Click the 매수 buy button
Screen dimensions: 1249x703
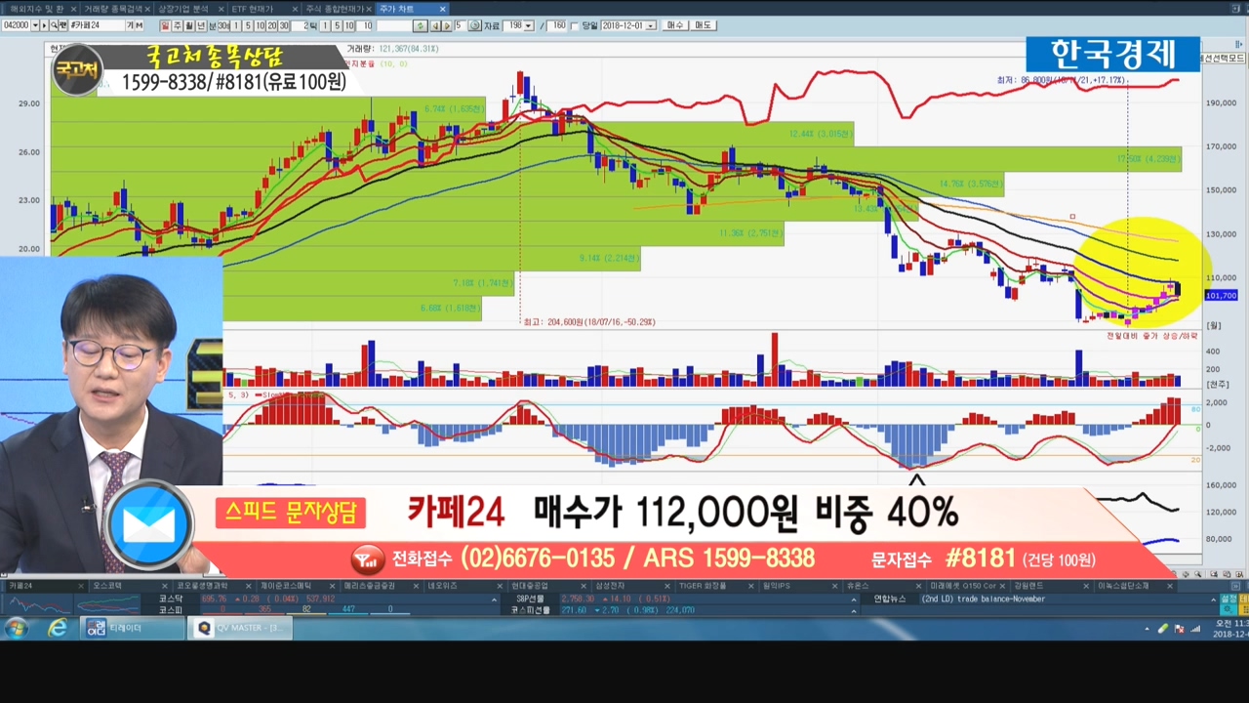[x=675, y=25]
